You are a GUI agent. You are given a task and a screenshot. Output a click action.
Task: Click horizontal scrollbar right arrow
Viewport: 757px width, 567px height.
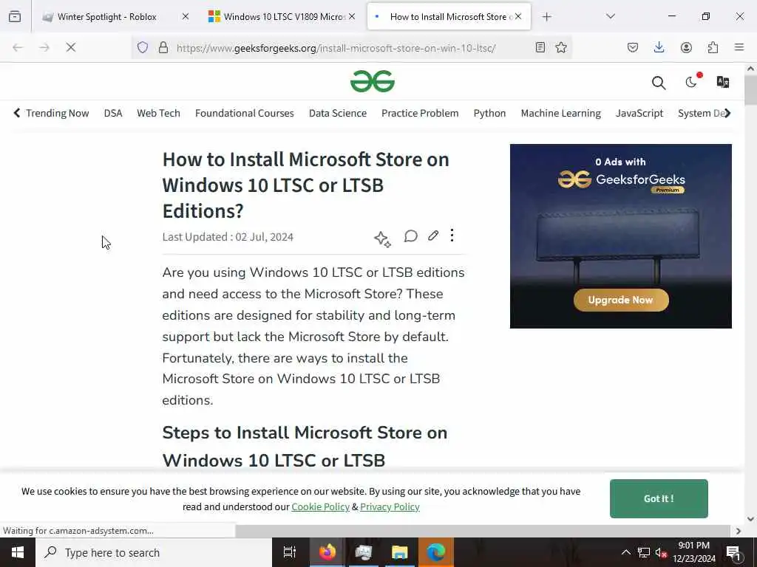(x=739, y=531)
